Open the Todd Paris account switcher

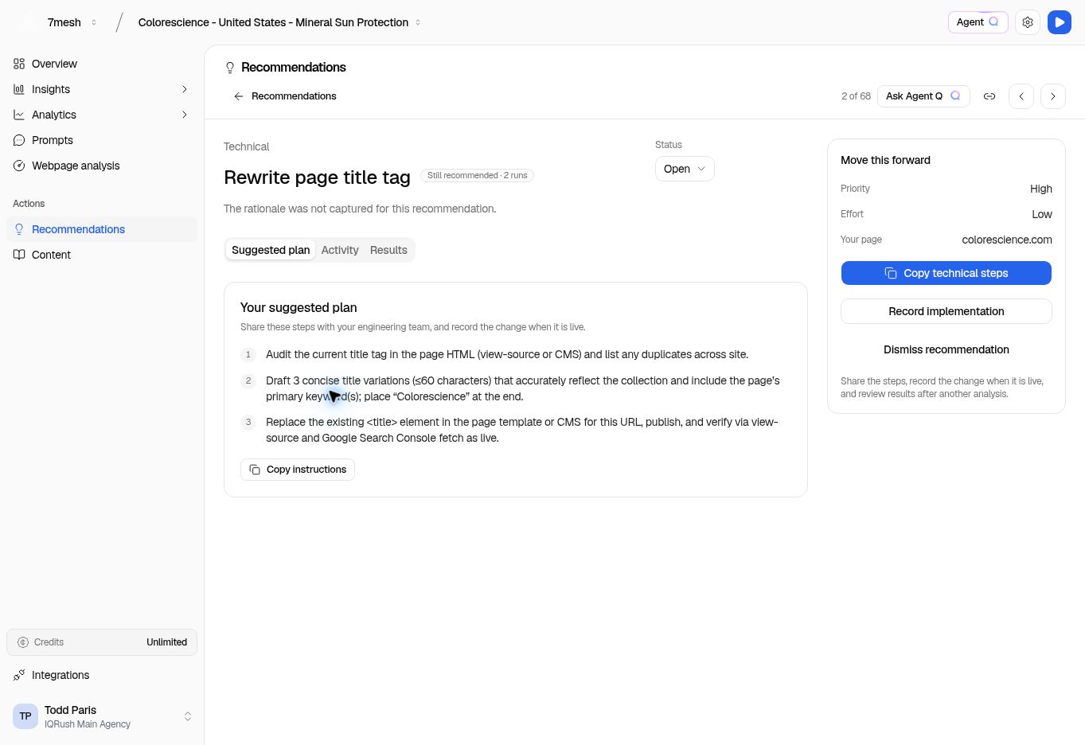point(102,716)
